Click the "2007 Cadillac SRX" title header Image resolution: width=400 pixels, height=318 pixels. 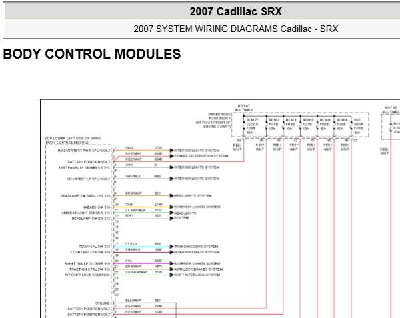[235, 12]
